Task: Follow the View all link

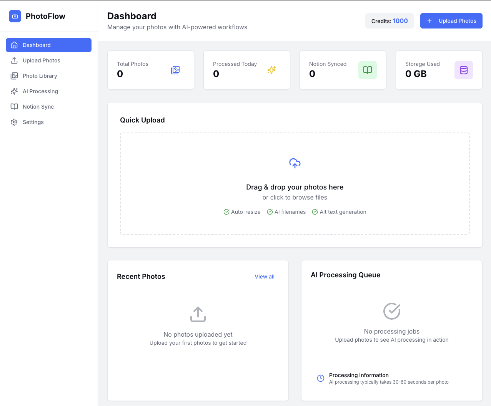Action: tap(265, 277)
